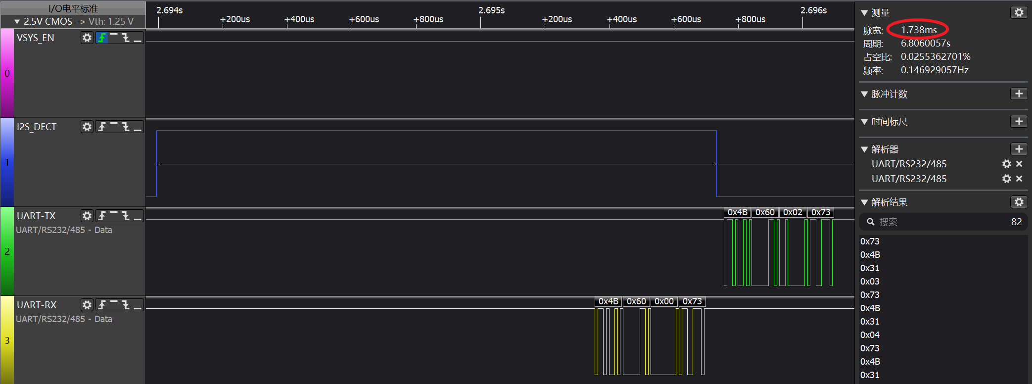Viewport: 1032px width, 384px height.
Task: Set low level trigger on UART-TX
Action: (138, 216)
